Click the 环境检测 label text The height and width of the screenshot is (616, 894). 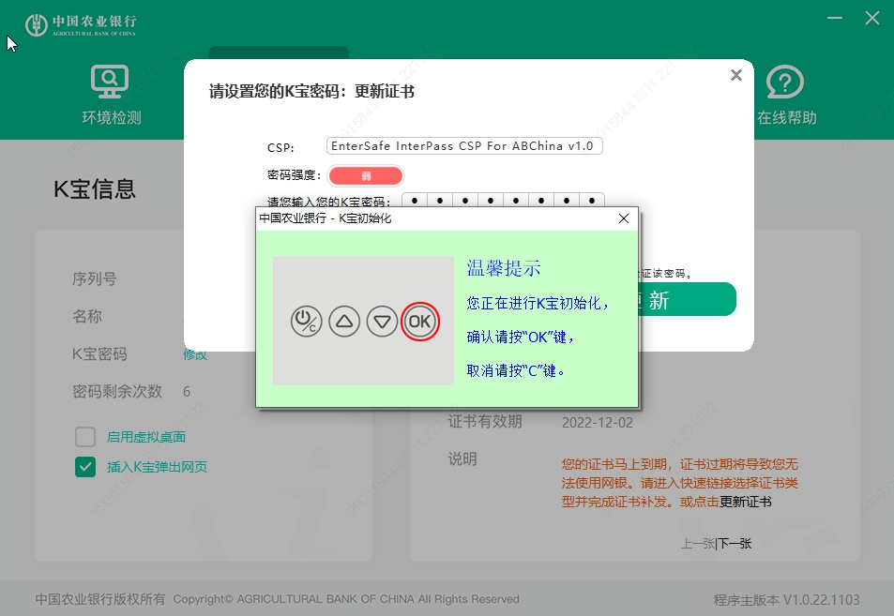tap(112, 118)
